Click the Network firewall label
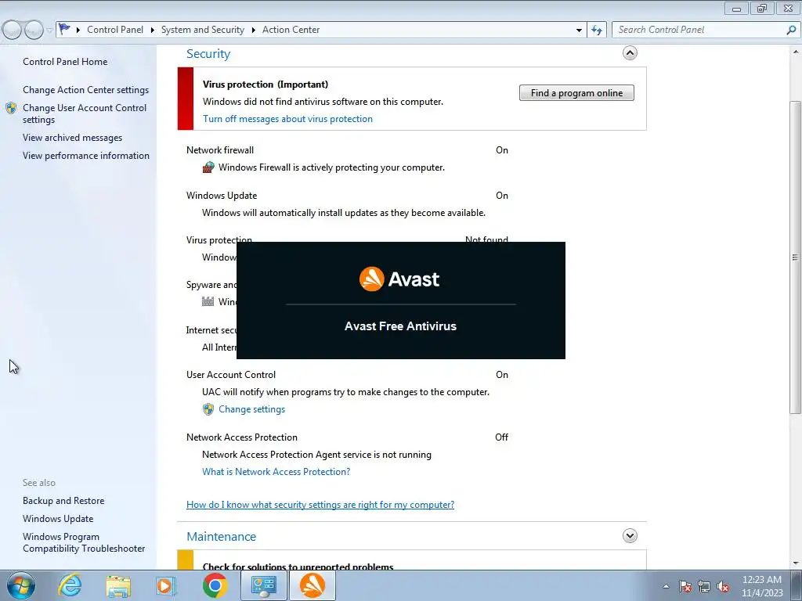Screen dimensions: 802x601 (220, 149)
